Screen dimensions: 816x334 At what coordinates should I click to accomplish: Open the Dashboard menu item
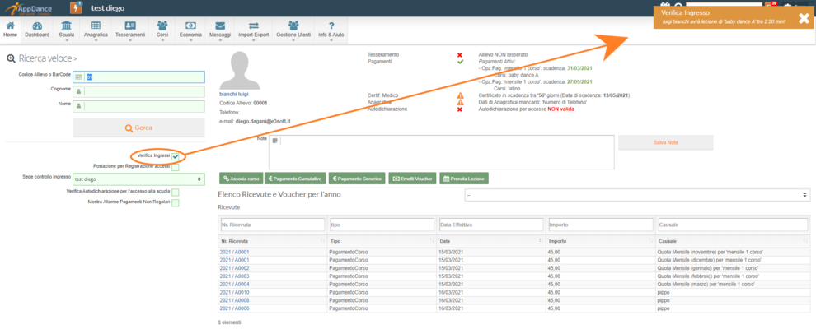coord(37,30)
